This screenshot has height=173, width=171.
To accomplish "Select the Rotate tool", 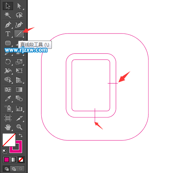I will click(x=8, y=62).
